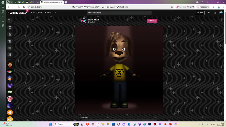Image resolution: width=226 pixels, height=127 pixels.
Task: Open Windows Start menu
Action: point(50,124)
